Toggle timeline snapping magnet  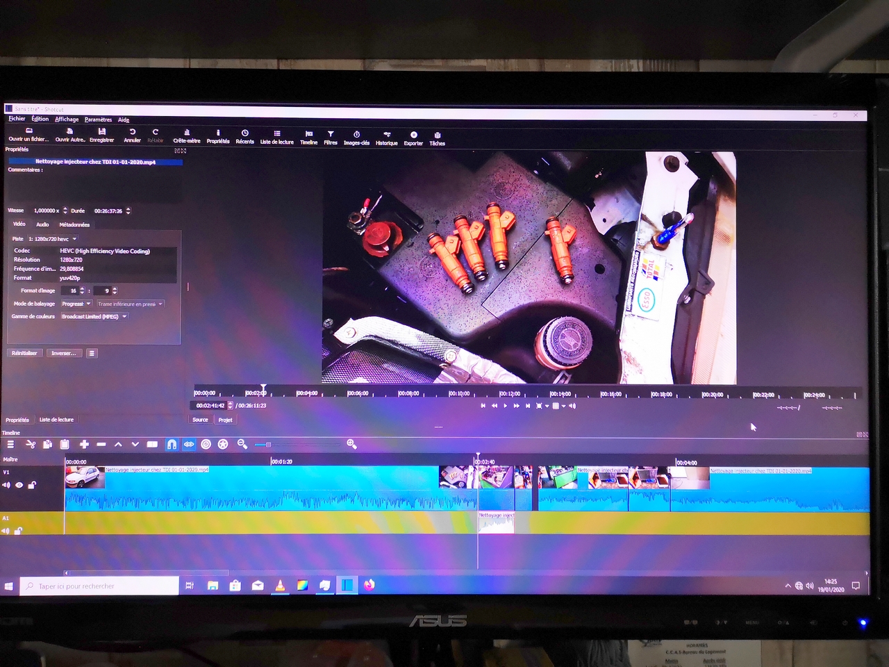(172, 445)
